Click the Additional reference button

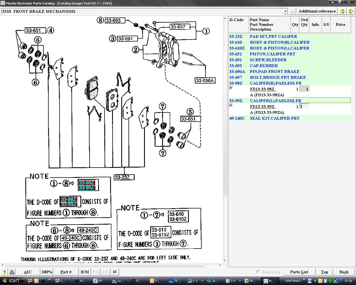tap(317, 11)
